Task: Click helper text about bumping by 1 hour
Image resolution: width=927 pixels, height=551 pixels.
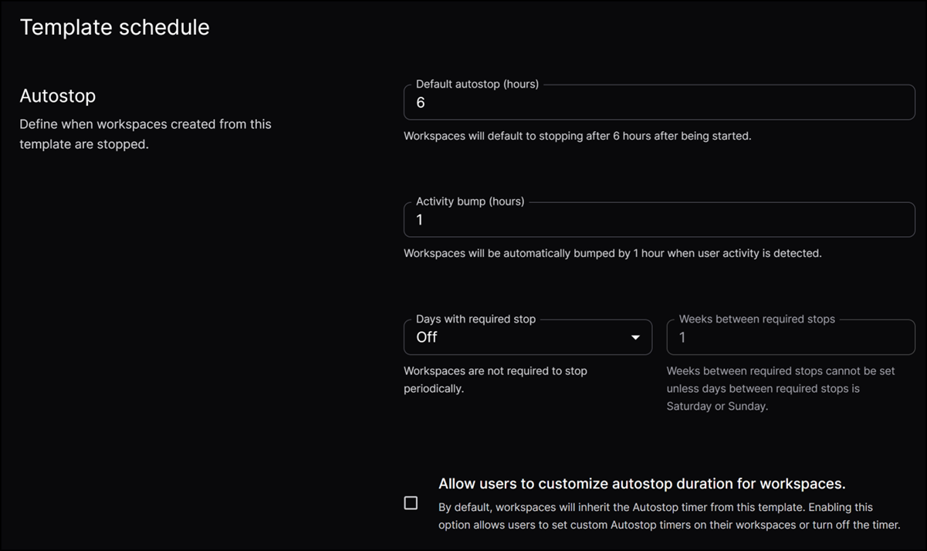Action: coord(612,253)
